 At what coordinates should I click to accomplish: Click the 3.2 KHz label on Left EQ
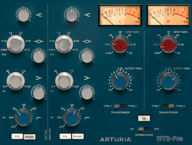[x=21, y=33]
